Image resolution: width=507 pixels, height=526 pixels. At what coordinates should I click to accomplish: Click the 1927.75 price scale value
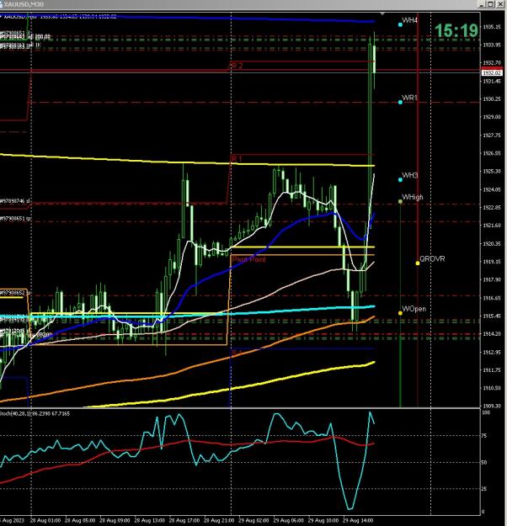click(x=492, y=135)
